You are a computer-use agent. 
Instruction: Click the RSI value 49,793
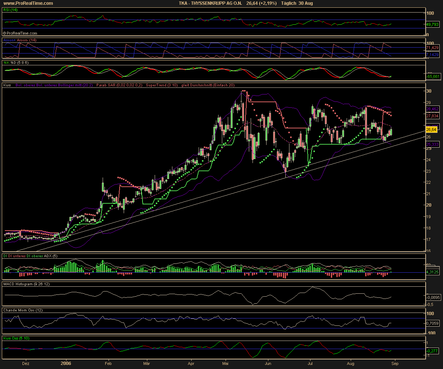click(432, 24)
